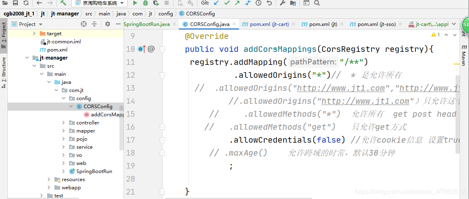Viewport: 469px width, 199px height.
Task: Switch to SpringBootRun.java tab
Action: click(147, 24)
